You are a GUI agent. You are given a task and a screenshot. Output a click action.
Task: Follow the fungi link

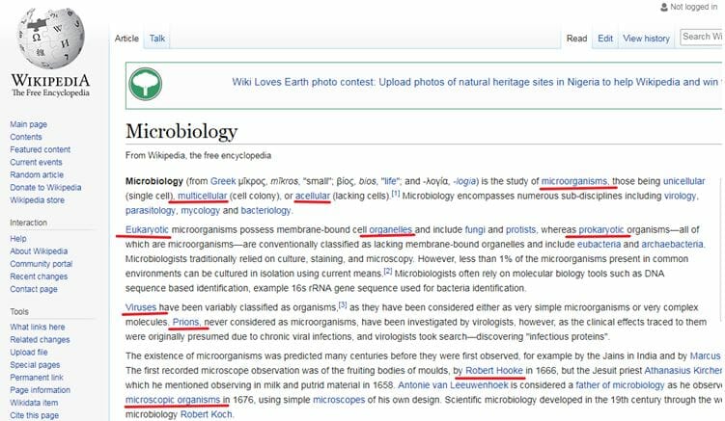pyautogui.click(x=475, y=229)
